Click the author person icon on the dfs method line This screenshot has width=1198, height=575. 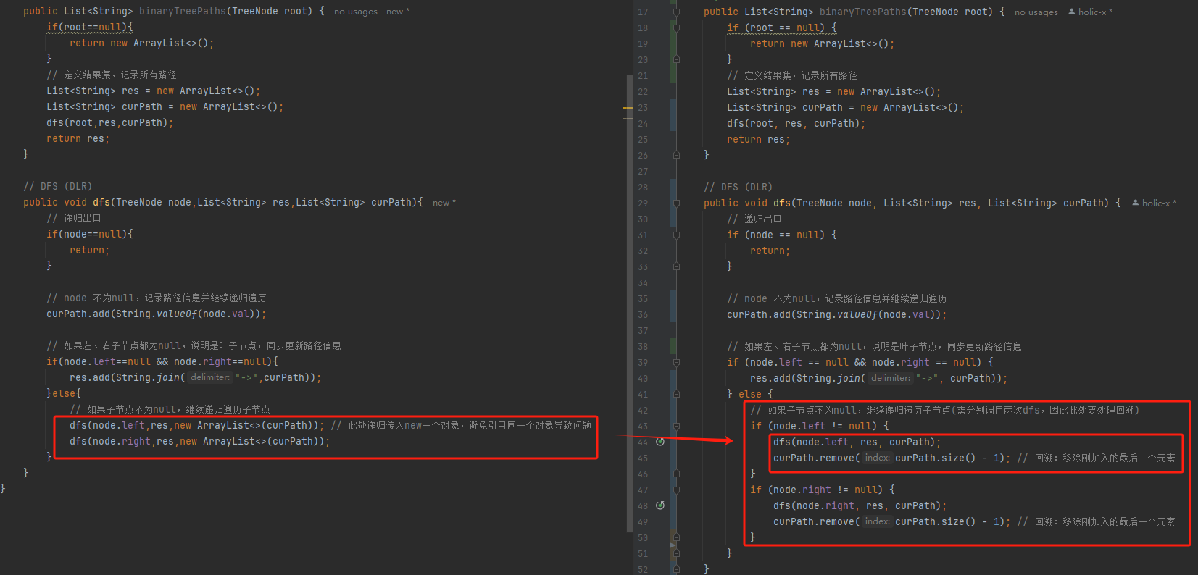click(x=1136, y=203)
